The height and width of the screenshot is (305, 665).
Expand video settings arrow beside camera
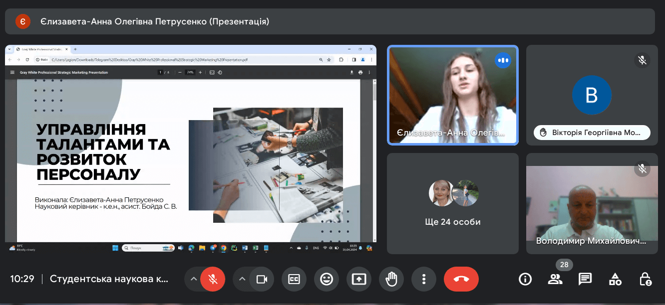click(x=242, y=279)
